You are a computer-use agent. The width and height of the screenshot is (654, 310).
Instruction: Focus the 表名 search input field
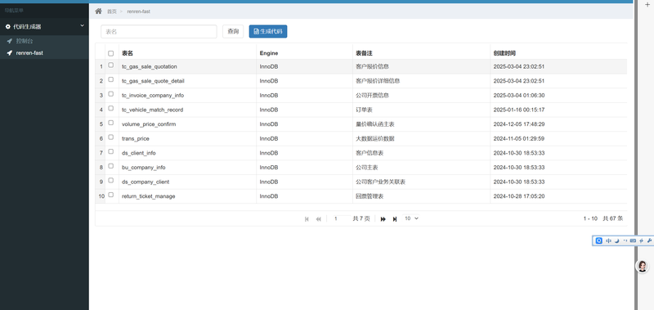(159, 32)
